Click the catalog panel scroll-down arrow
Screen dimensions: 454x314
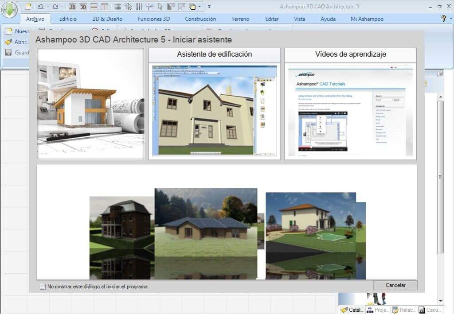pyautogui.click(x=440, y=301)
